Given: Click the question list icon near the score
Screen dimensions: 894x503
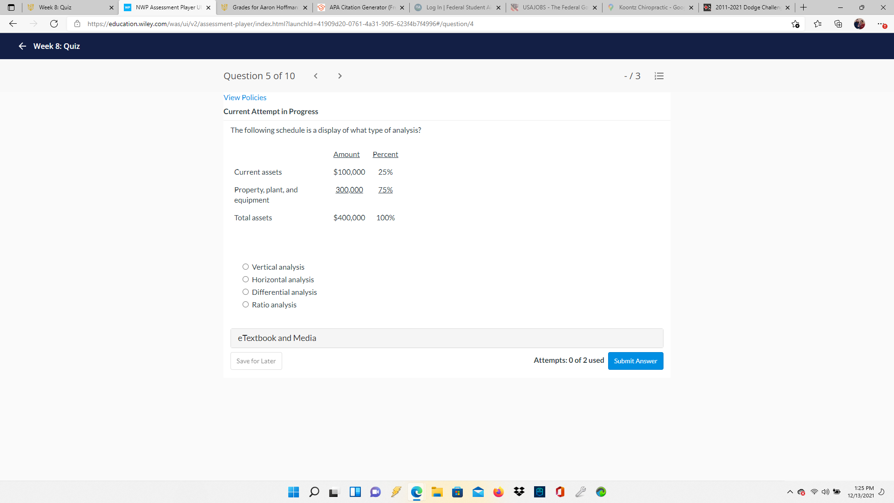Looking at the screenshot, I should tap(658, 75).
